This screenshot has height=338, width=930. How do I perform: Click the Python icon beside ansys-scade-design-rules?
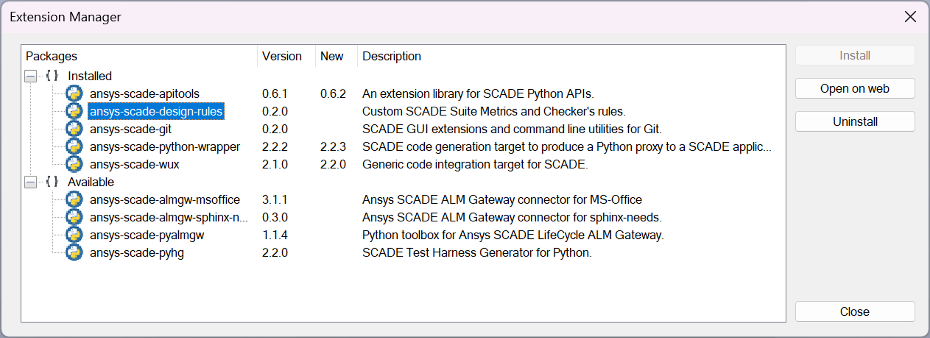[74, 111]
